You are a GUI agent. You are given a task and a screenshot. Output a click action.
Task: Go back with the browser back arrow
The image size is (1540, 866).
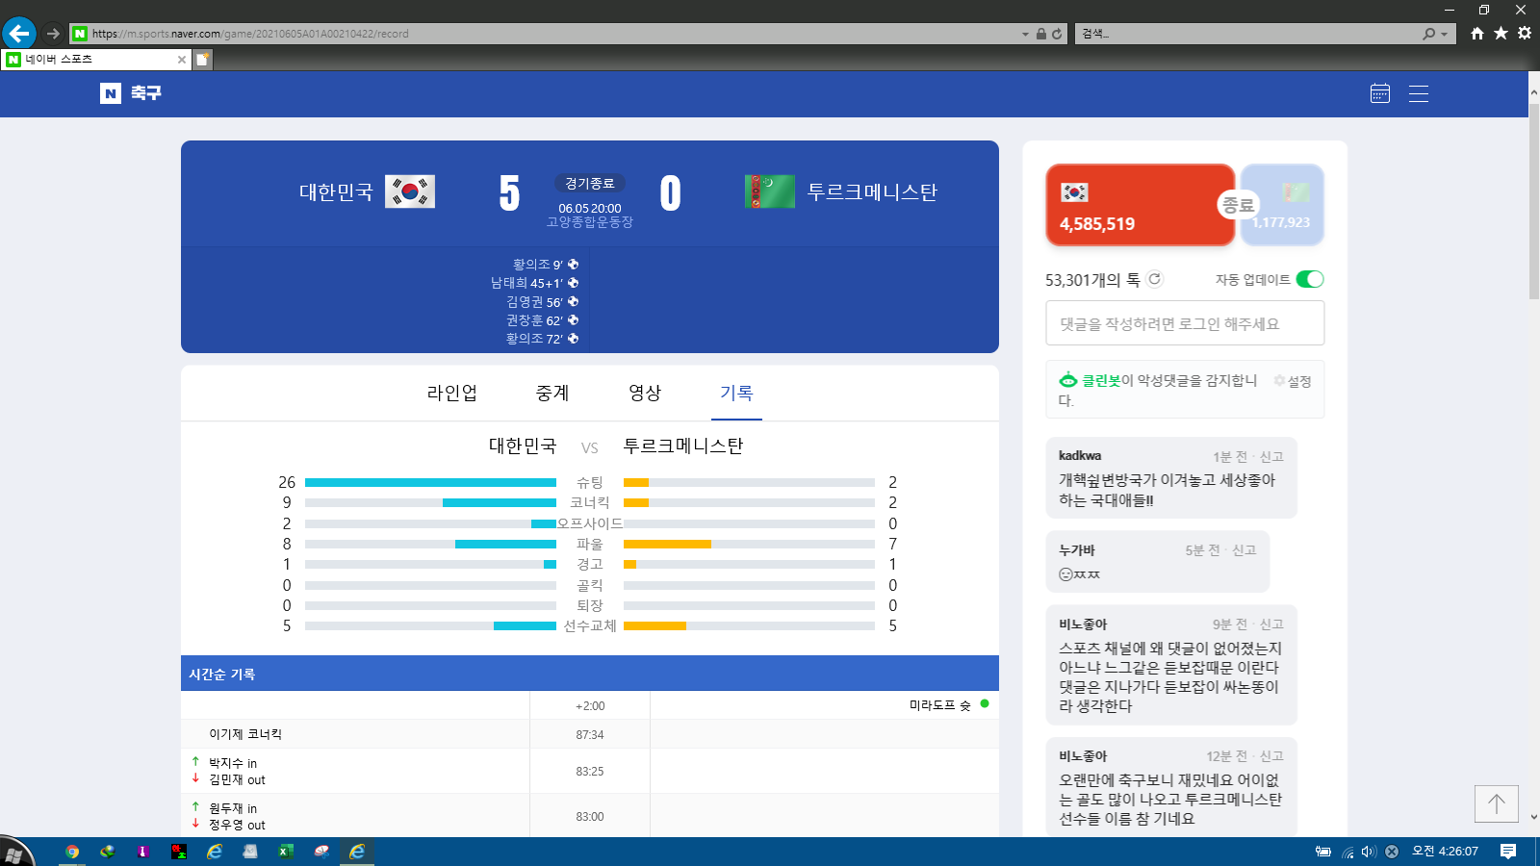click(x=19, y=33)
